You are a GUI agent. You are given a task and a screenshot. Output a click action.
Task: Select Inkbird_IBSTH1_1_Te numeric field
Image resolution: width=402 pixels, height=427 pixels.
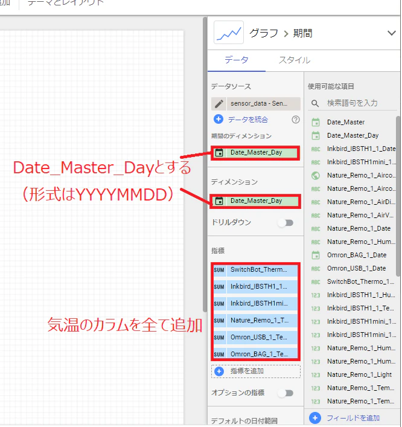pyautogui.click(x=360, y=309)
